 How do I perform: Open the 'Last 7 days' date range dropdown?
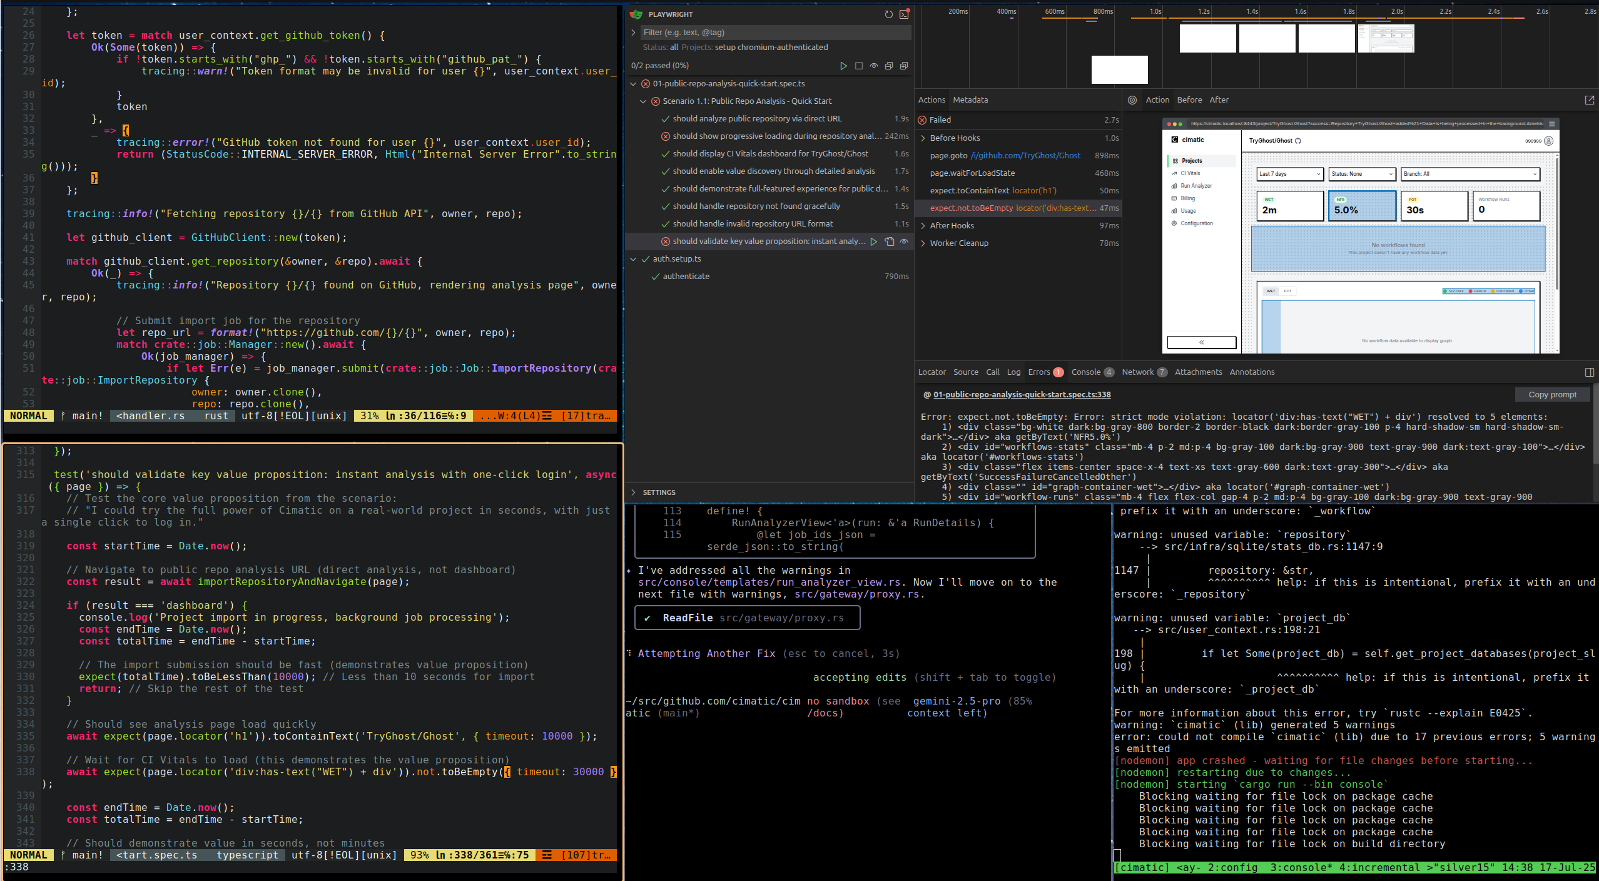click(x=1289, y=175)
